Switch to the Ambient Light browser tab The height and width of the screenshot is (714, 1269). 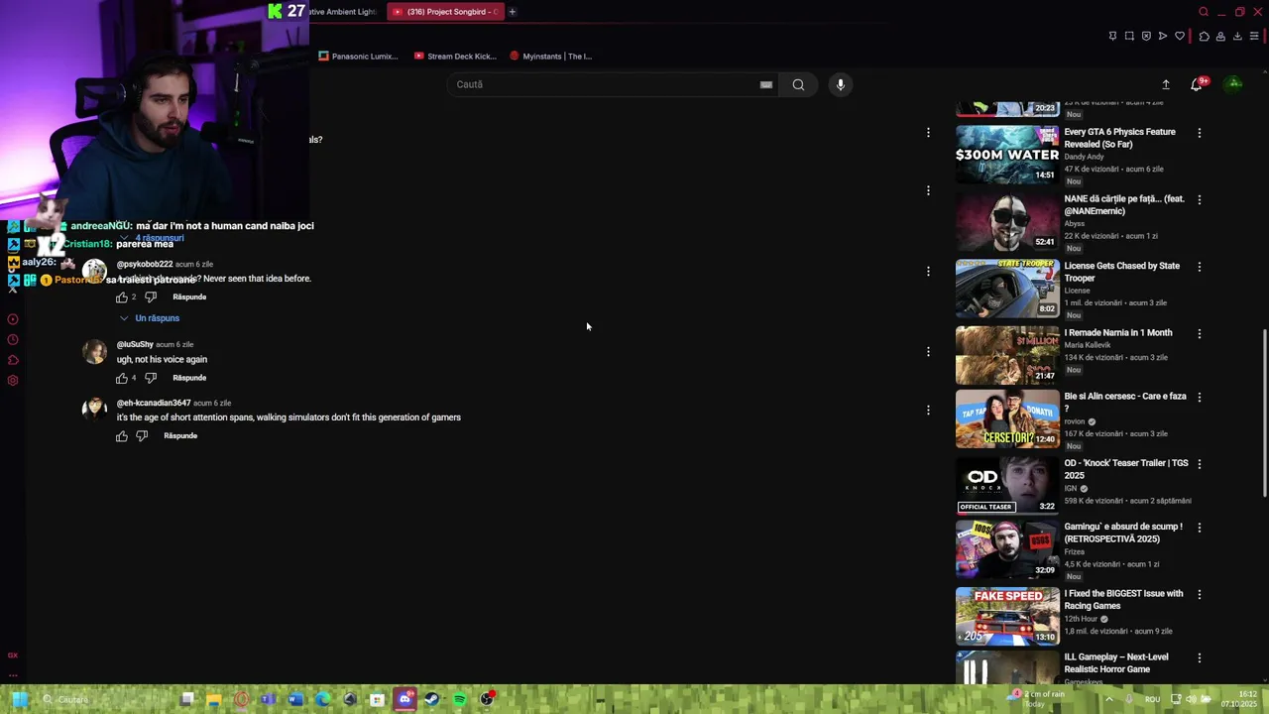tap(343, 12)
